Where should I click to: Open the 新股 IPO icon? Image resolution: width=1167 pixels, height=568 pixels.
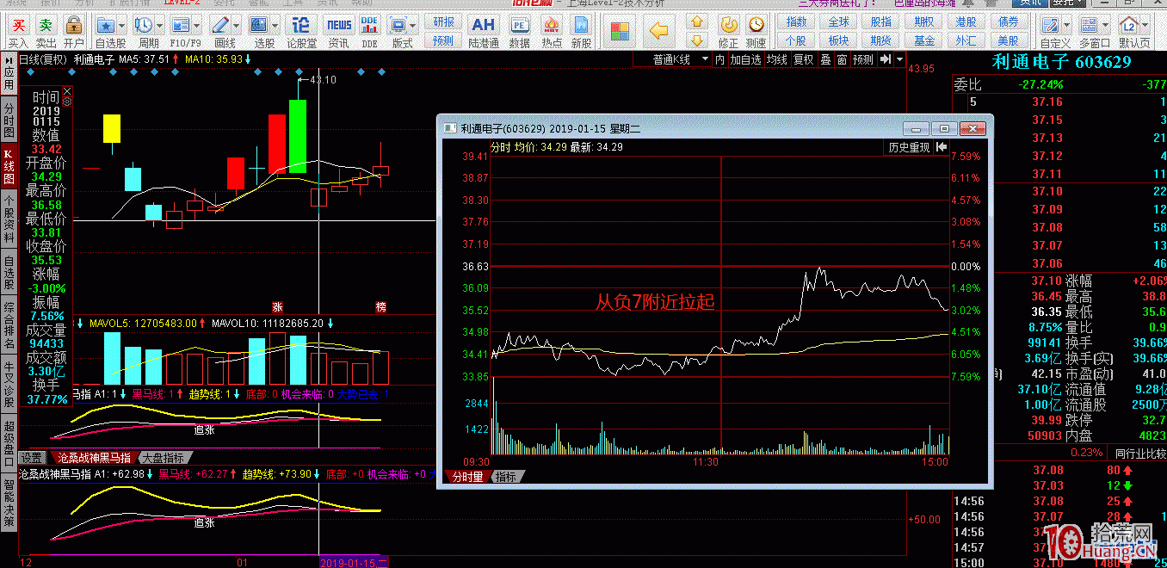pos(582,25)
